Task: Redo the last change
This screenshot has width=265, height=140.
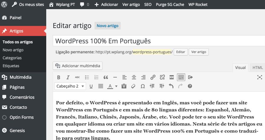Action: (x=180, y=86)
